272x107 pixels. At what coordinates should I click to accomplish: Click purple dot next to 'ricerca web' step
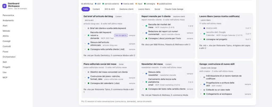click(204, 28)
